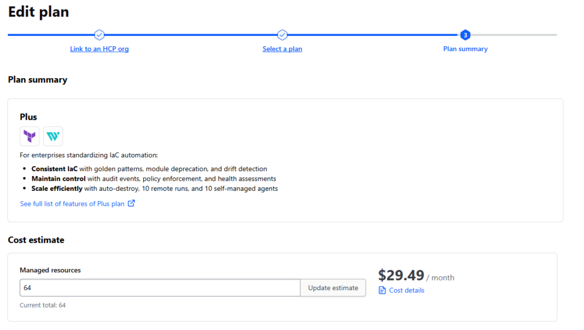Image resolution: width=584 pixels, height=330 pixels.
Task: Click the external link icon beside Plus plan features
Action: [x=131, y=203]
